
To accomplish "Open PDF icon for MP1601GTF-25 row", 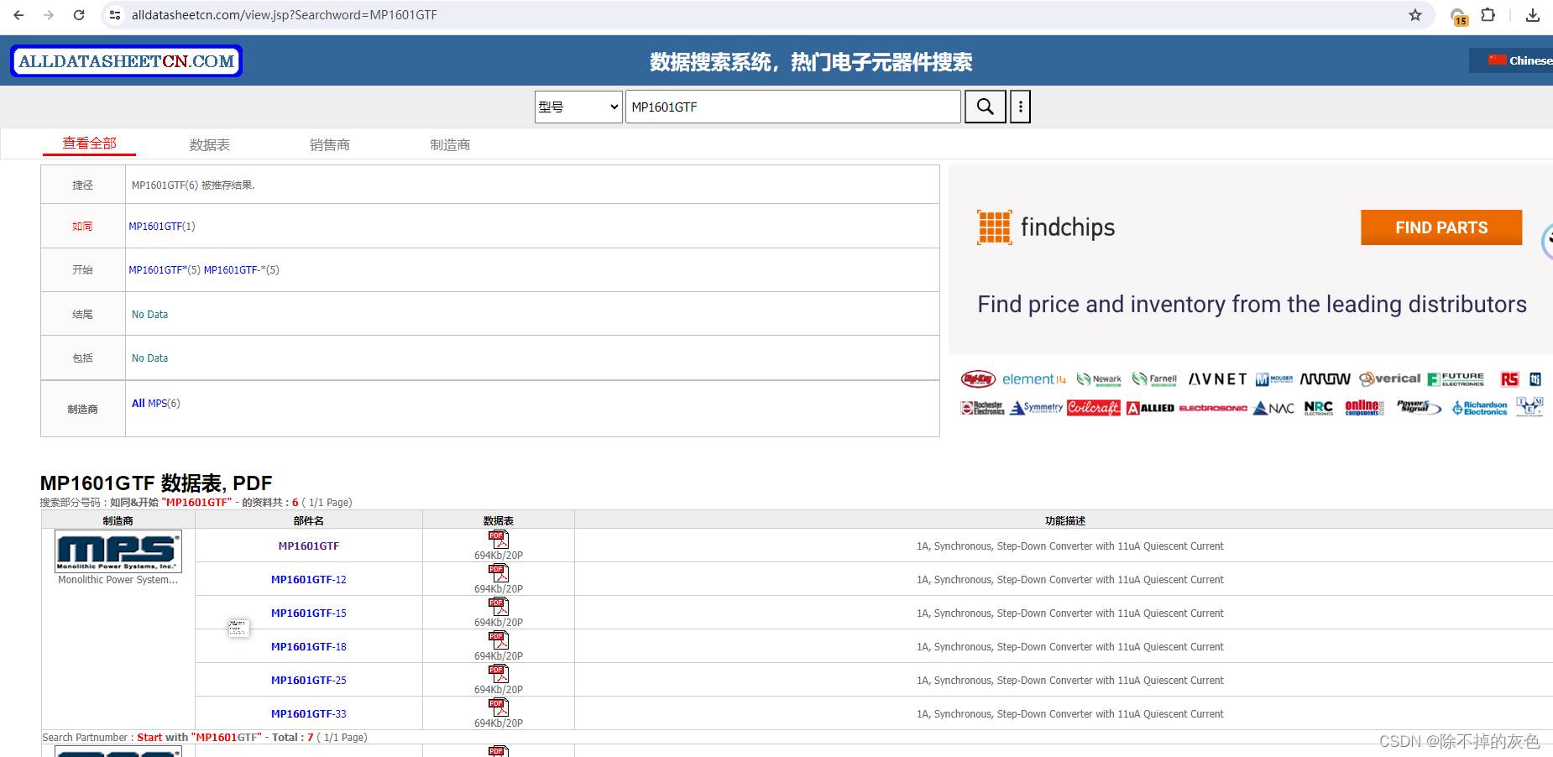I will (x=499, y=674).
